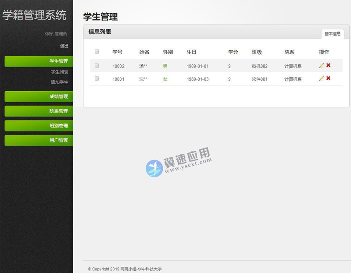Check the checkbox for student 沈**
The width and height of the screenshot is (351, 273).
97,79
